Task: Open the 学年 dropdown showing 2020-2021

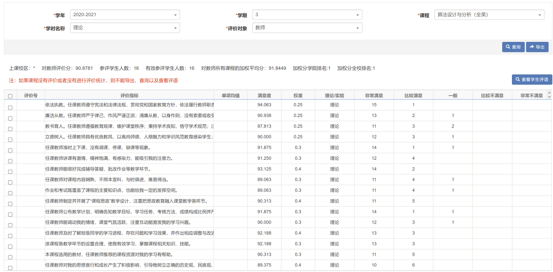Action: pos(125,15)
